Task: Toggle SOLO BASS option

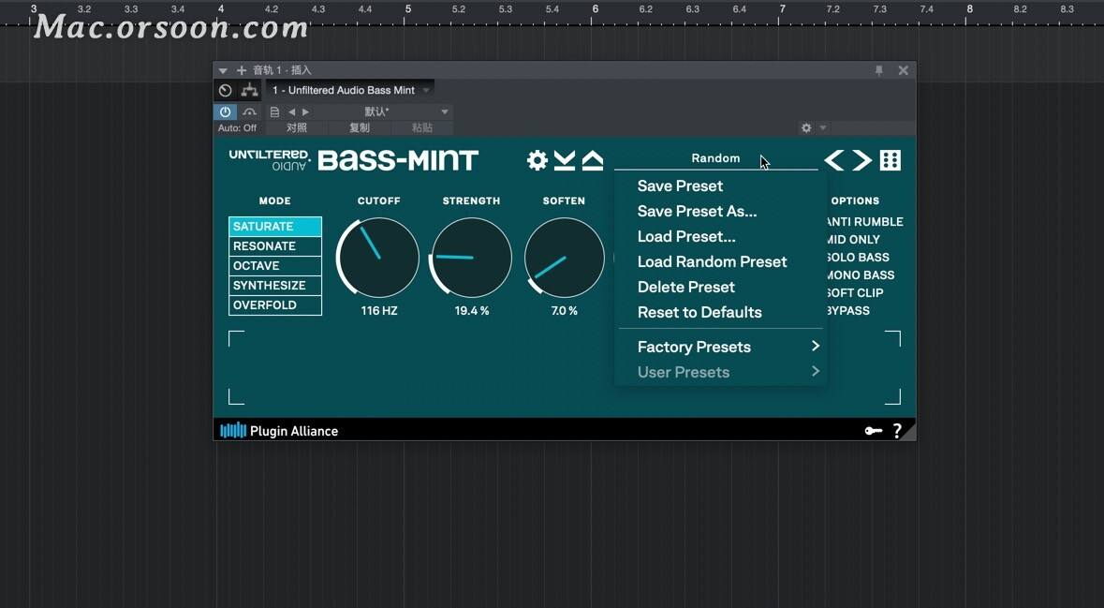Action: click(859, 257)
